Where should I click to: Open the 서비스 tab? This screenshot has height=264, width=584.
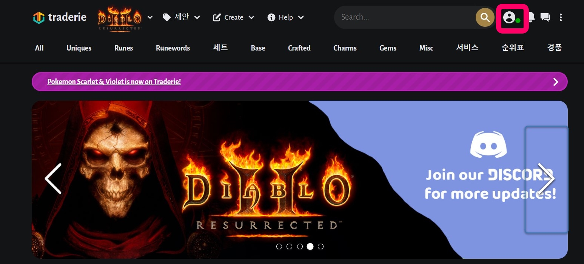(x=467, y=48)
